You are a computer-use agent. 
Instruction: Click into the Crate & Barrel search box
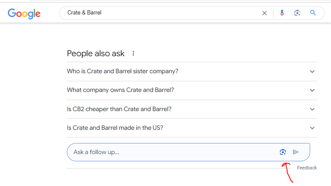162,13
